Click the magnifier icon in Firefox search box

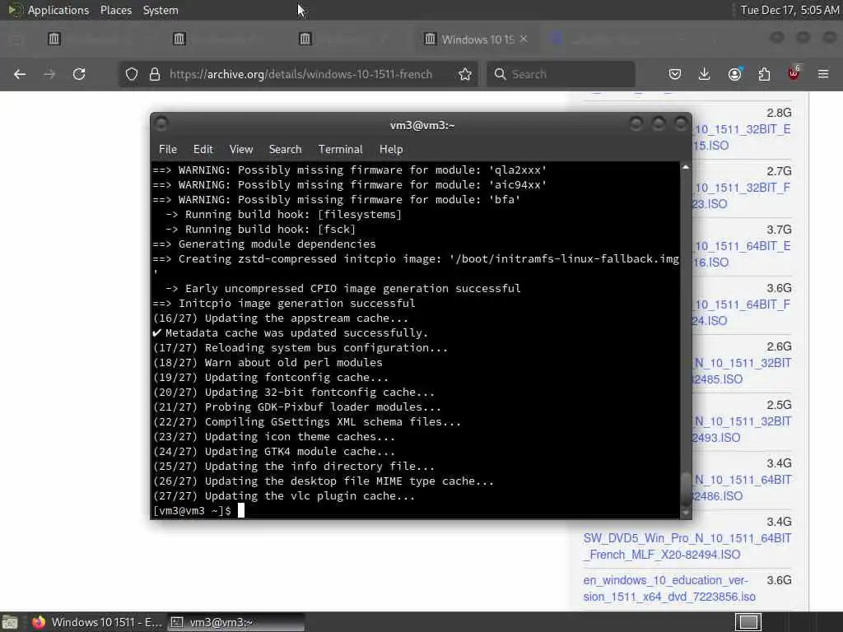[500, 74]
